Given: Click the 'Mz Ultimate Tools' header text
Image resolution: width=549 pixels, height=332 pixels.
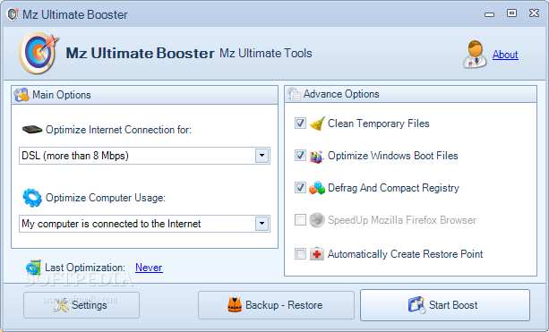Looking at the screenshot, I should pos(266,53).
